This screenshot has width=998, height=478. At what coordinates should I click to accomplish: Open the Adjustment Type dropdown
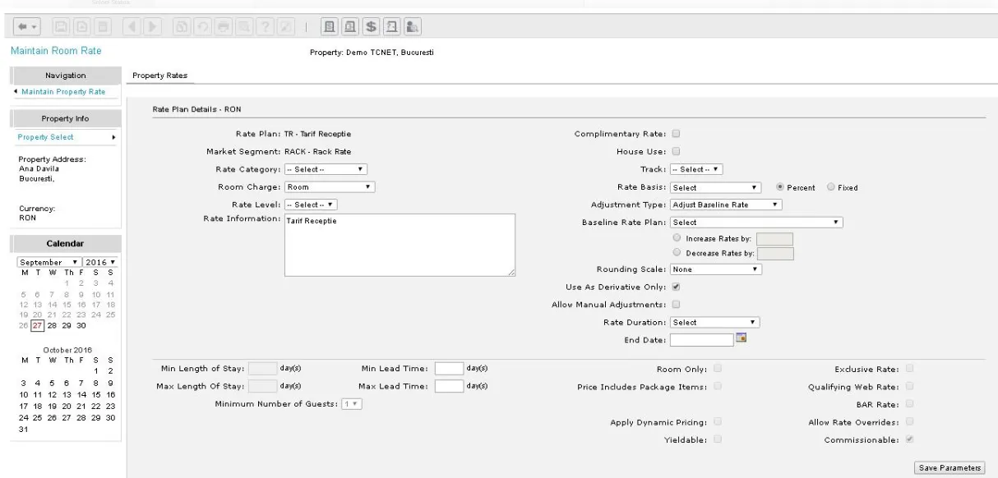(726, 205)
